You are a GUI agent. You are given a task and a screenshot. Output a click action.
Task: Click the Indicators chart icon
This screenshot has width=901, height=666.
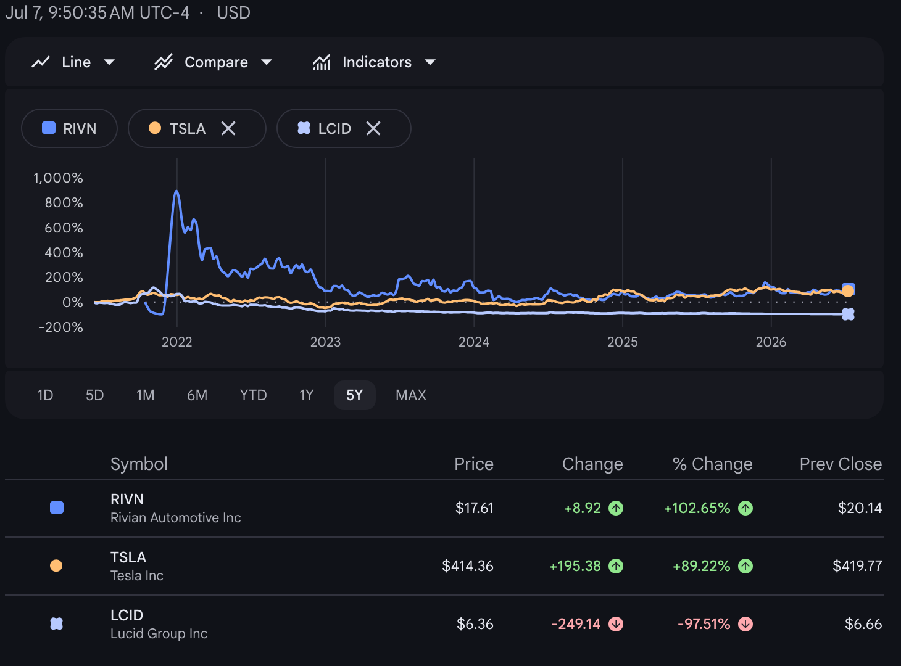[x=322, y=62]
